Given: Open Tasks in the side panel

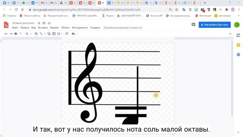Looking at the screenshot, I should [x=238, y=54].
